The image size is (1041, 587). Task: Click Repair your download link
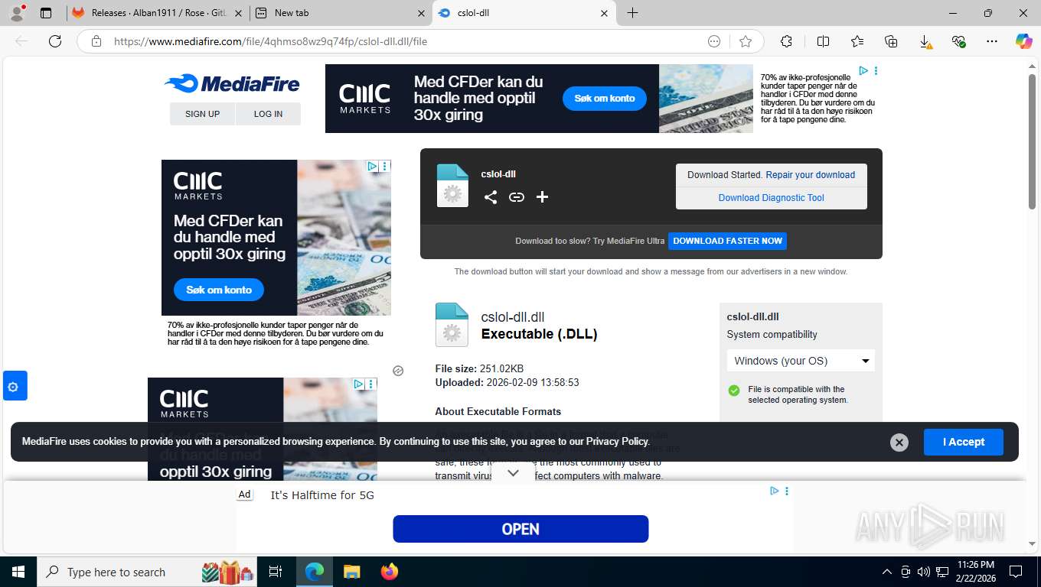pos(811,175)
